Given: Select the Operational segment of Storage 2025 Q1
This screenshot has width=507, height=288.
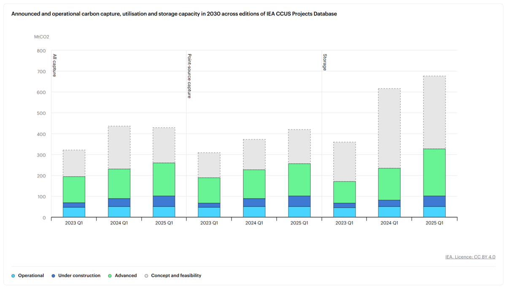Looking at the screenshot, I should tap(434, 212).
